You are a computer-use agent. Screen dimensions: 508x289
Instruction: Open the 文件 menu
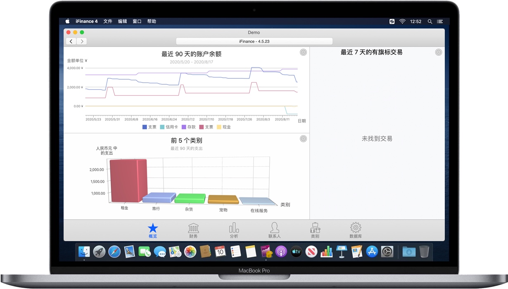[107, 21]
